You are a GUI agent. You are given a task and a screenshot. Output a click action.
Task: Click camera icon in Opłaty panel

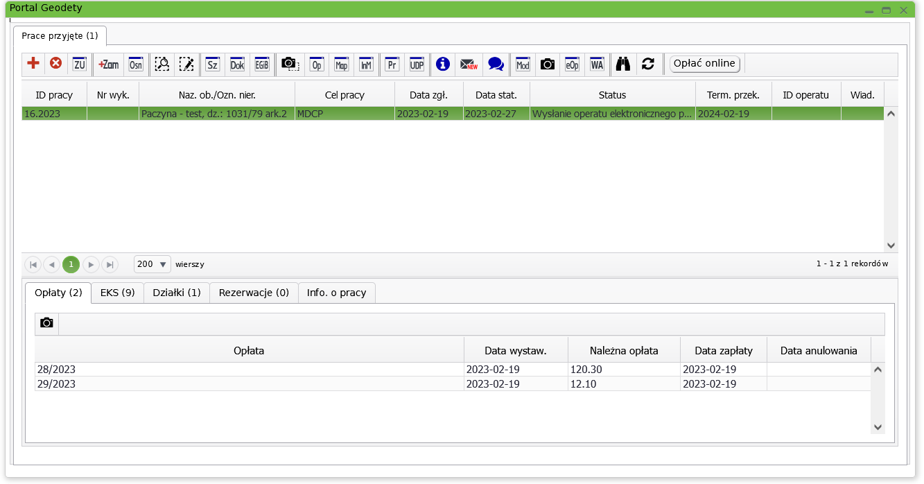[46, 323]
